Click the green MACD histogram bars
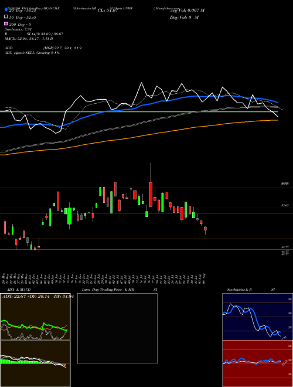Screen dimensions: 293x387 (21, 361)
